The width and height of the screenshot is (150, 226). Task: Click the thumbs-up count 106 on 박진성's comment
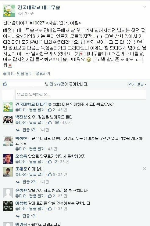click(53, 123)
